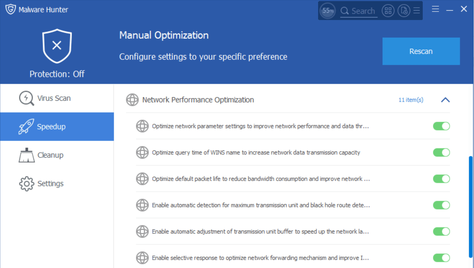Click the Protection Off shield icon
474x268 pixels.
click(57, 46)
